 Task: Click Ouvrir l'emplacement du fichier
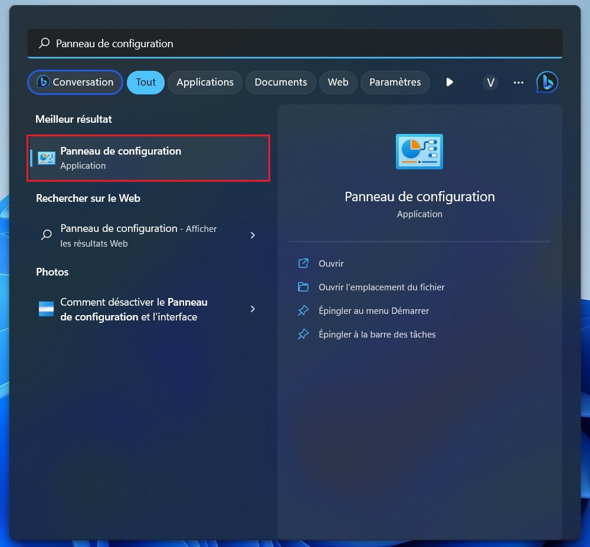tap(381, 287)
